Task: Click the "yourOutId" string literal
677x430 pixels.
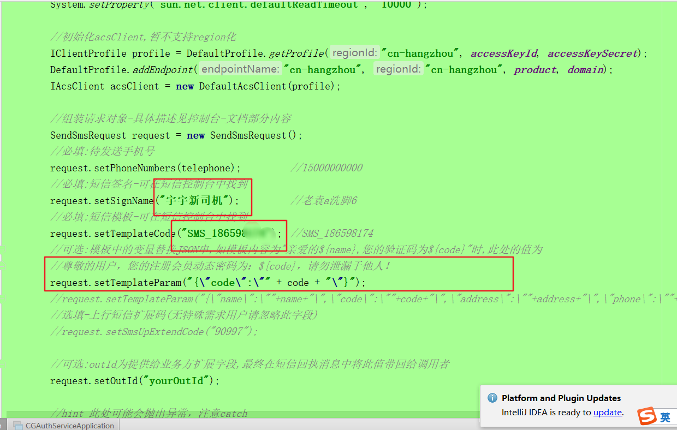Action: point(176,381)
